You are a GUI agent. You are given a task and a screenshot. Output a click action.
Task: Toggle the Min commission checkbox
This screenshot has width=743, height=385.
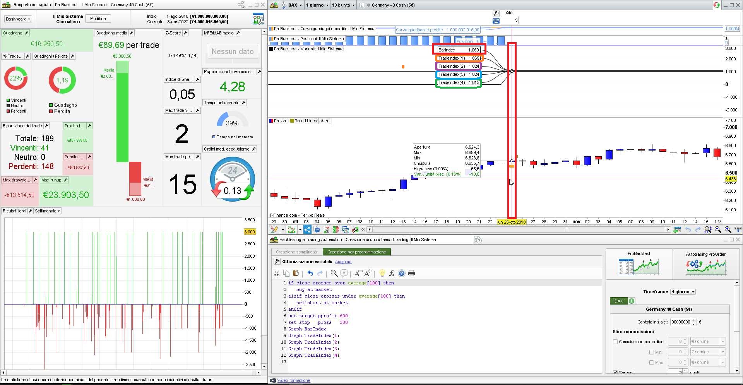[x=652, y=352]
